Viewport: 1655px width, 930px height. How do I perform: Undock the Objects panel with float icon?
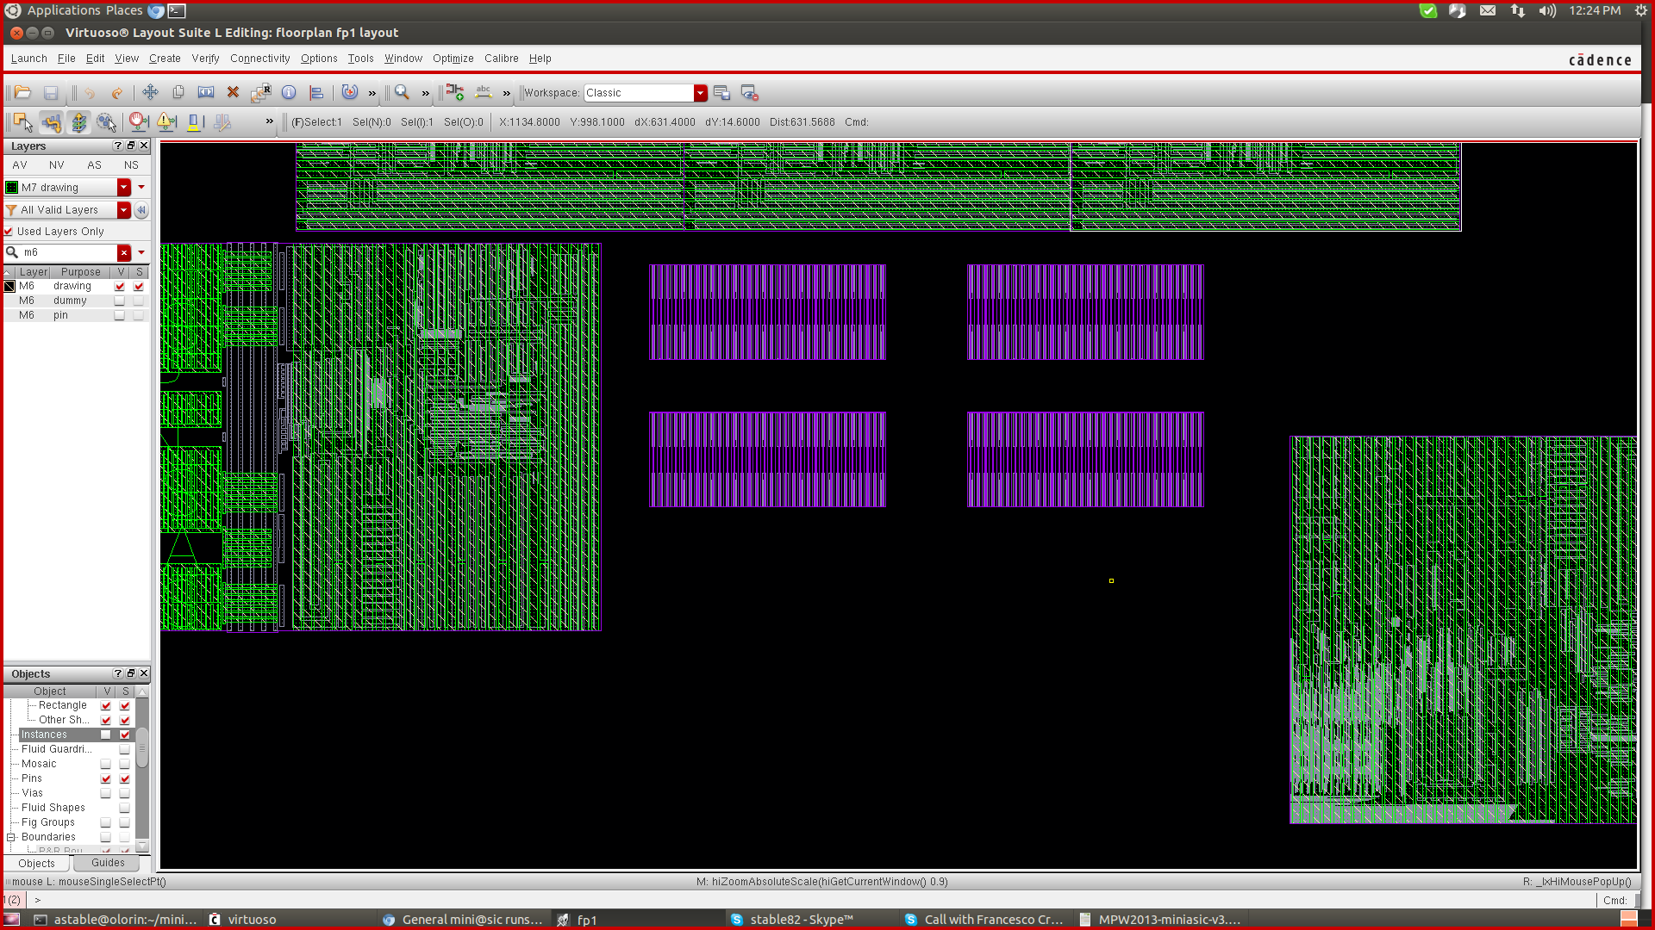pyautogui.click(x=131, y=673)
